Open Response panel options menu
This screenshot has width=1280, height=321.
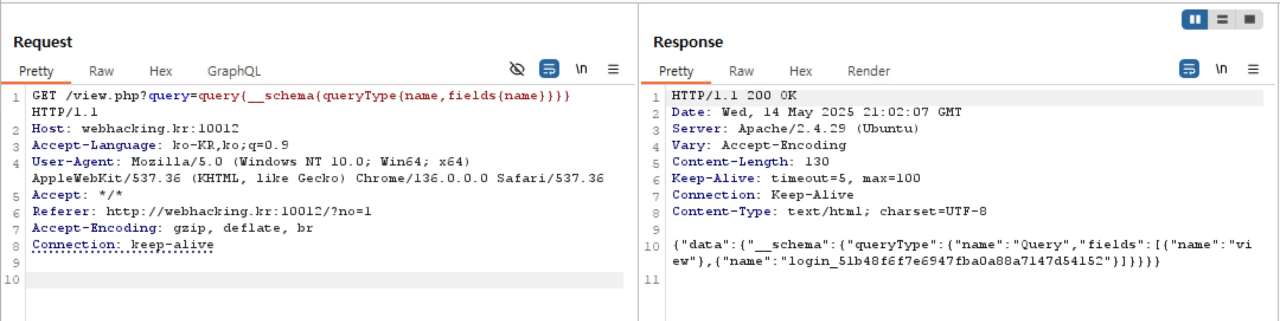[x=1253, y=69]
